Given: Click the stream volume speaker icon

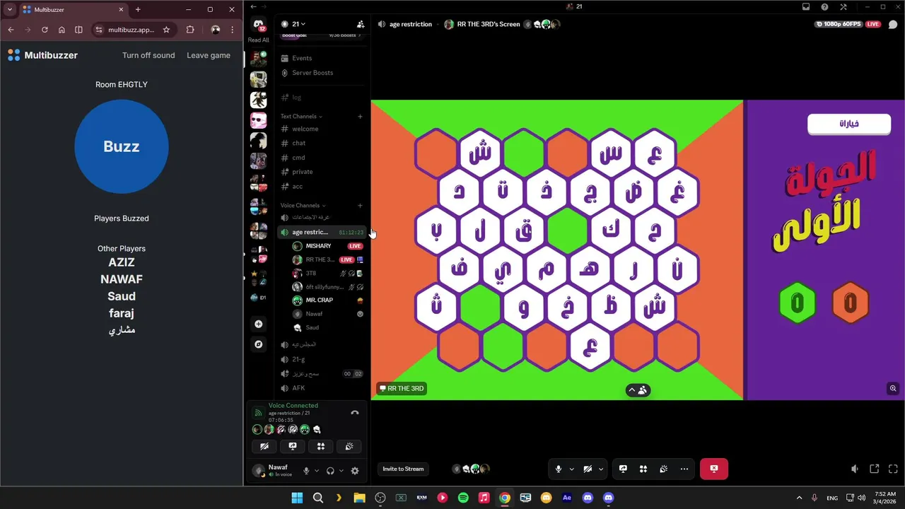Looking at the screenshot, I should point(854,469).
